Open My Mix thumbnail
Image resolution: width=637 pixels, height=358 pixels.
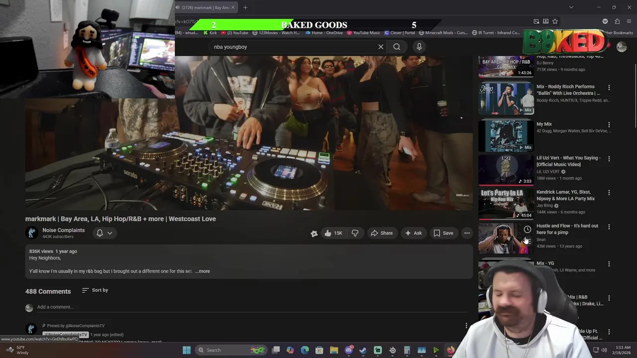click(x=506, y=136)
